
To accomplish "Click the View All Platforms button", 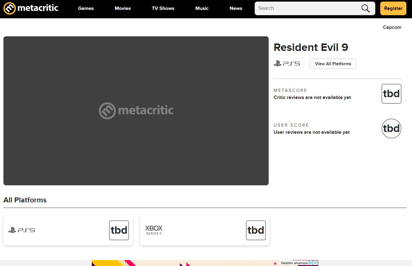I will click(333, 64).
